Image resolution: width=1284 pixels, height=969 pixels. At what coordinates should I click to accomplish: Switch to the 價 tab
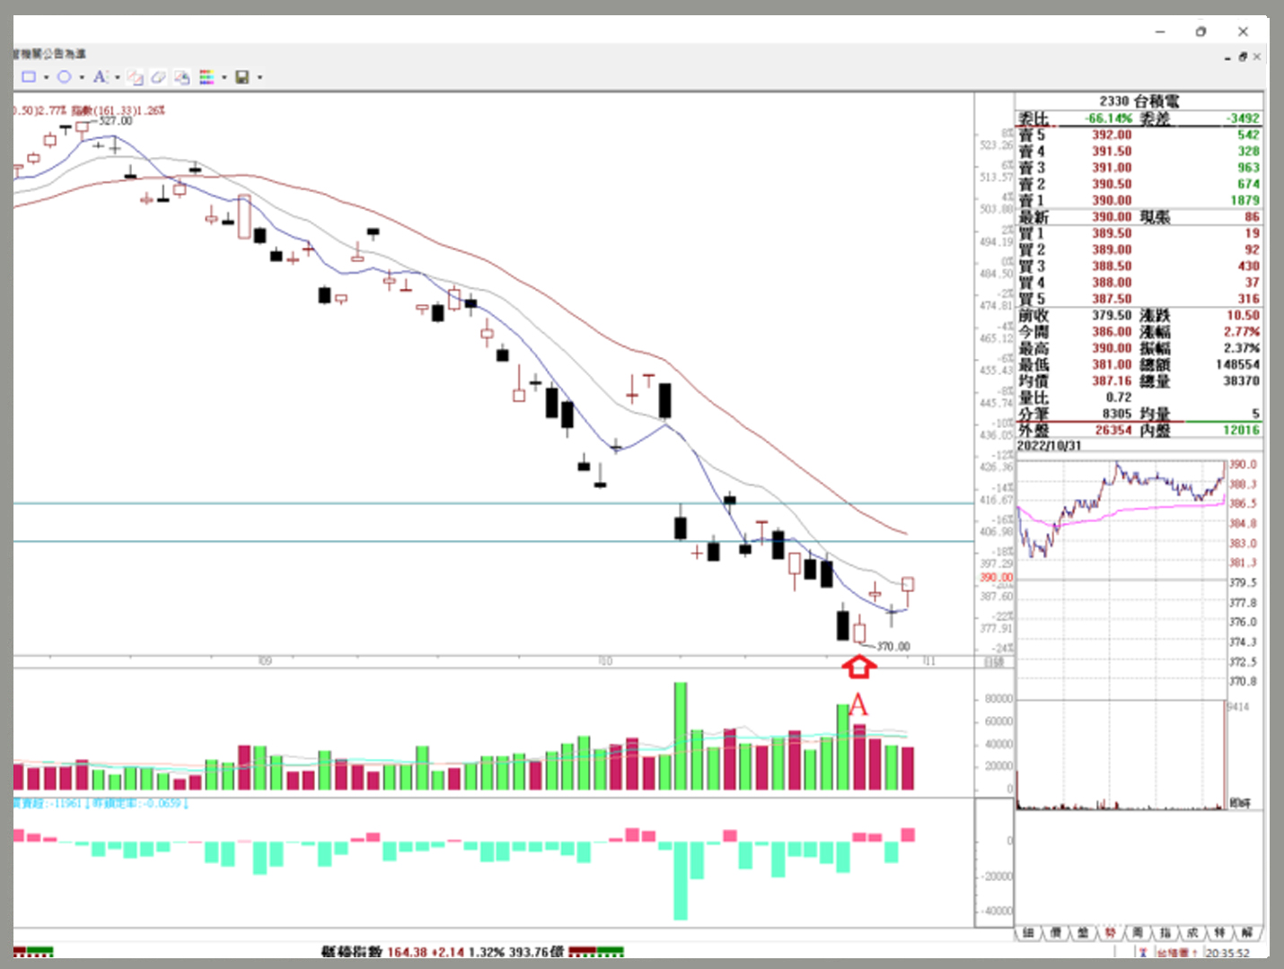pos(1056,933)
